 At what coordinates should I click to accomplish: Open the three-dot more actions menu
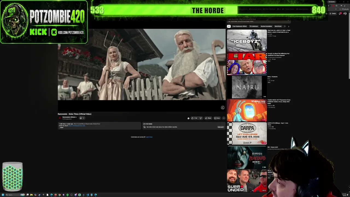coord(224,118)
